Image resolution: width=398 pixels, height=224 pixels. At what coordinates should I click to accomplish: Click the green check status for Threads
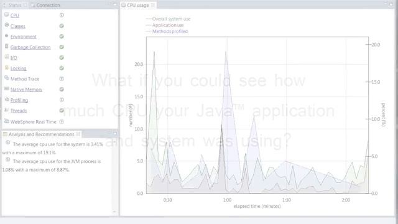tap(62, 111)
